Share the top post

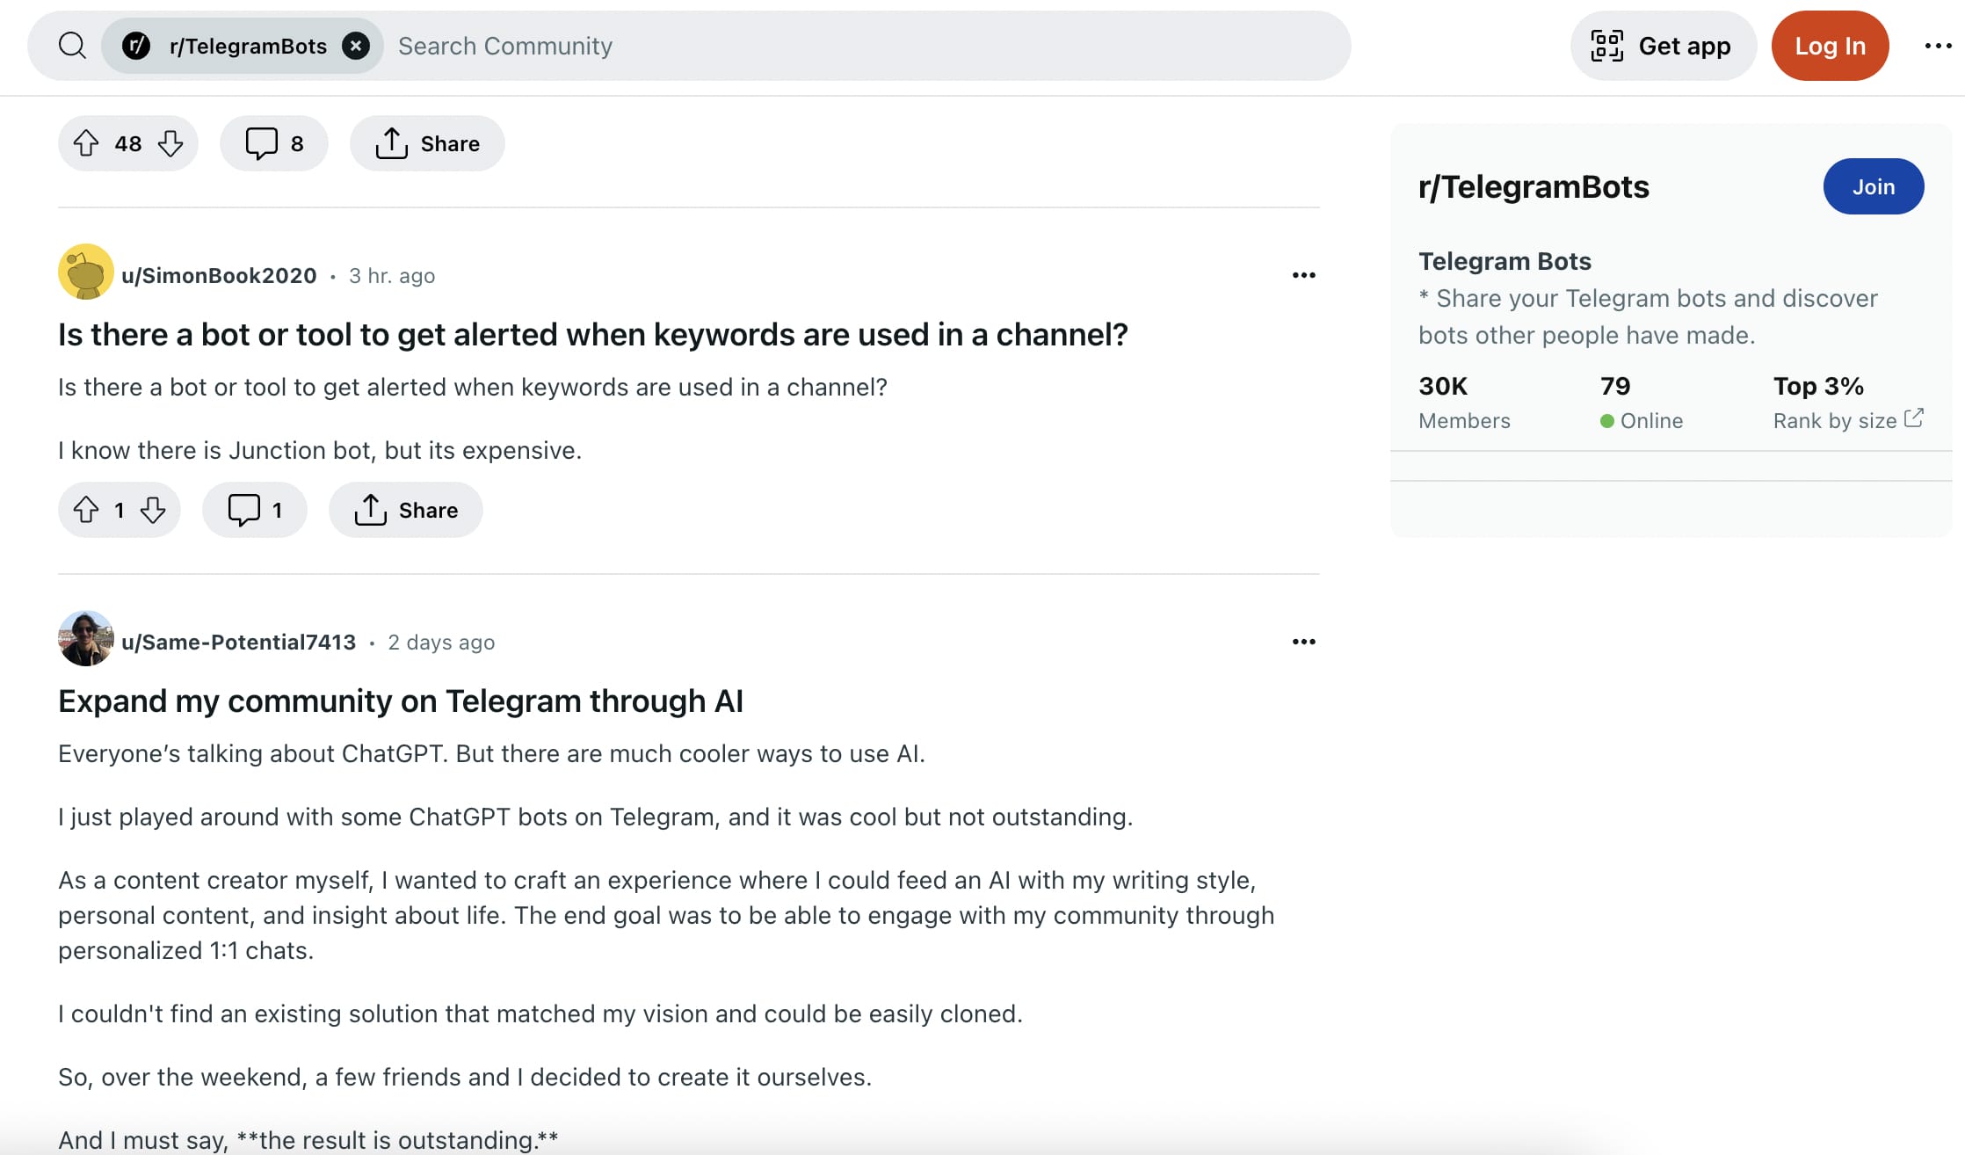click(427, 143)
